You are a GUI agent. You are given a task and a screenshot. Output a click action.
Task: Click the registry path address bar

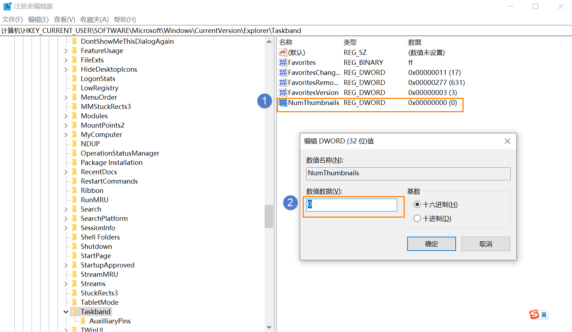pos(286,30)
